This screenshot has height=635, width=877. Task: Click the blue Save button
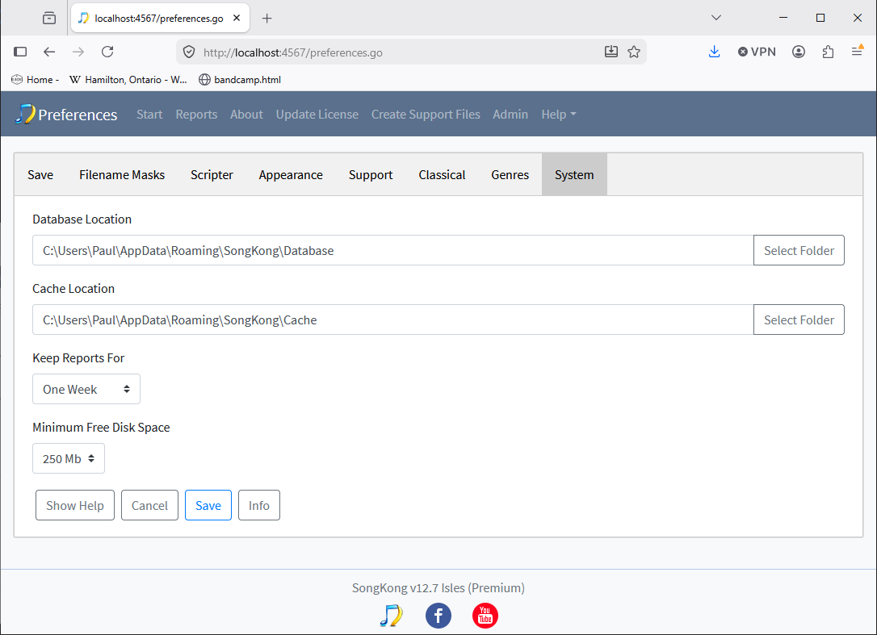208,505
